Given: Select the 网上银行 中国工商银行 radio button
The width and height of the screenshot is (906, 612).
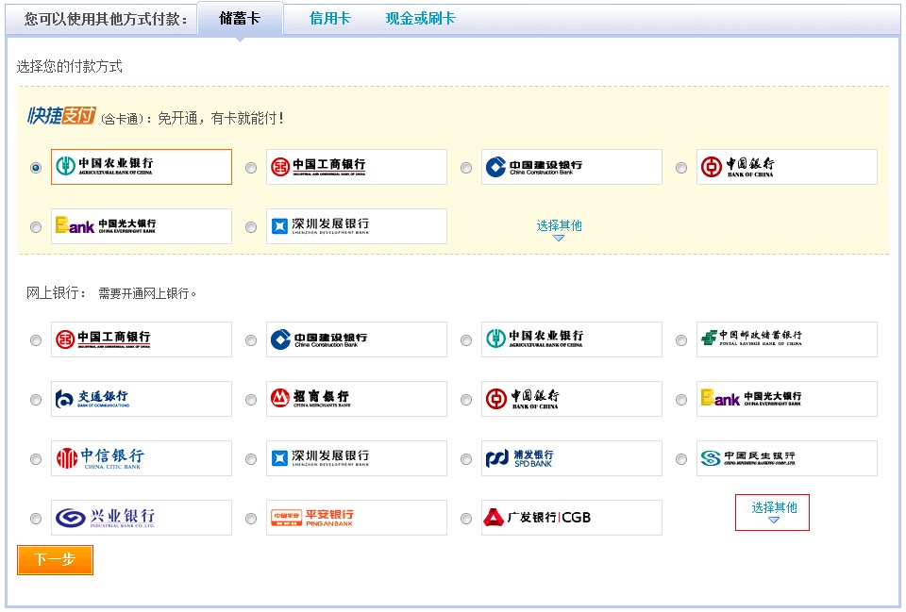Looking at the screenshot, I should 36,340.
